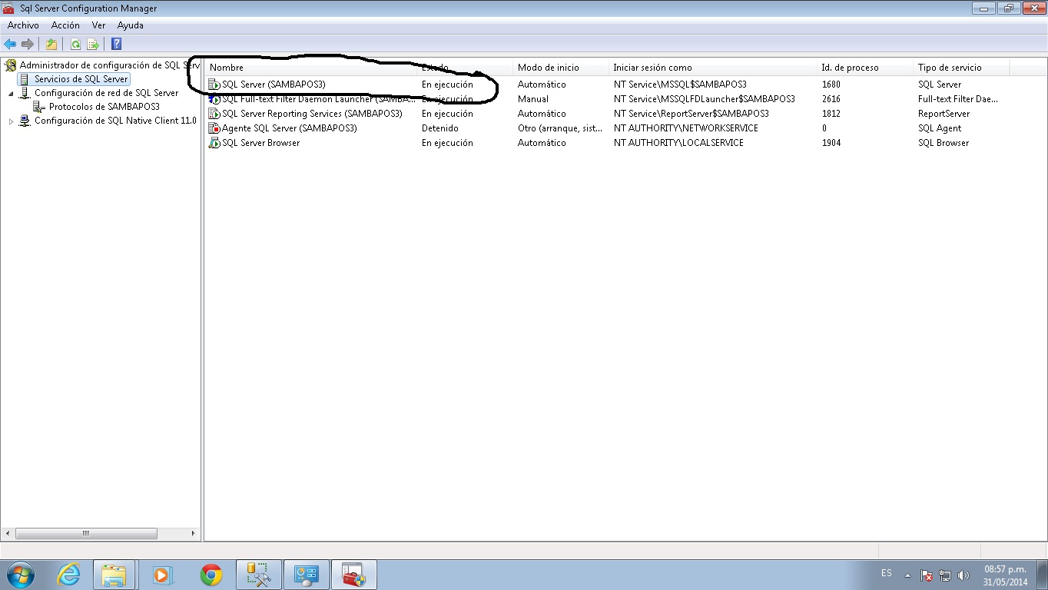Click the Action Center flag tray icon
Screen dimensions: 1048x590
927,575
